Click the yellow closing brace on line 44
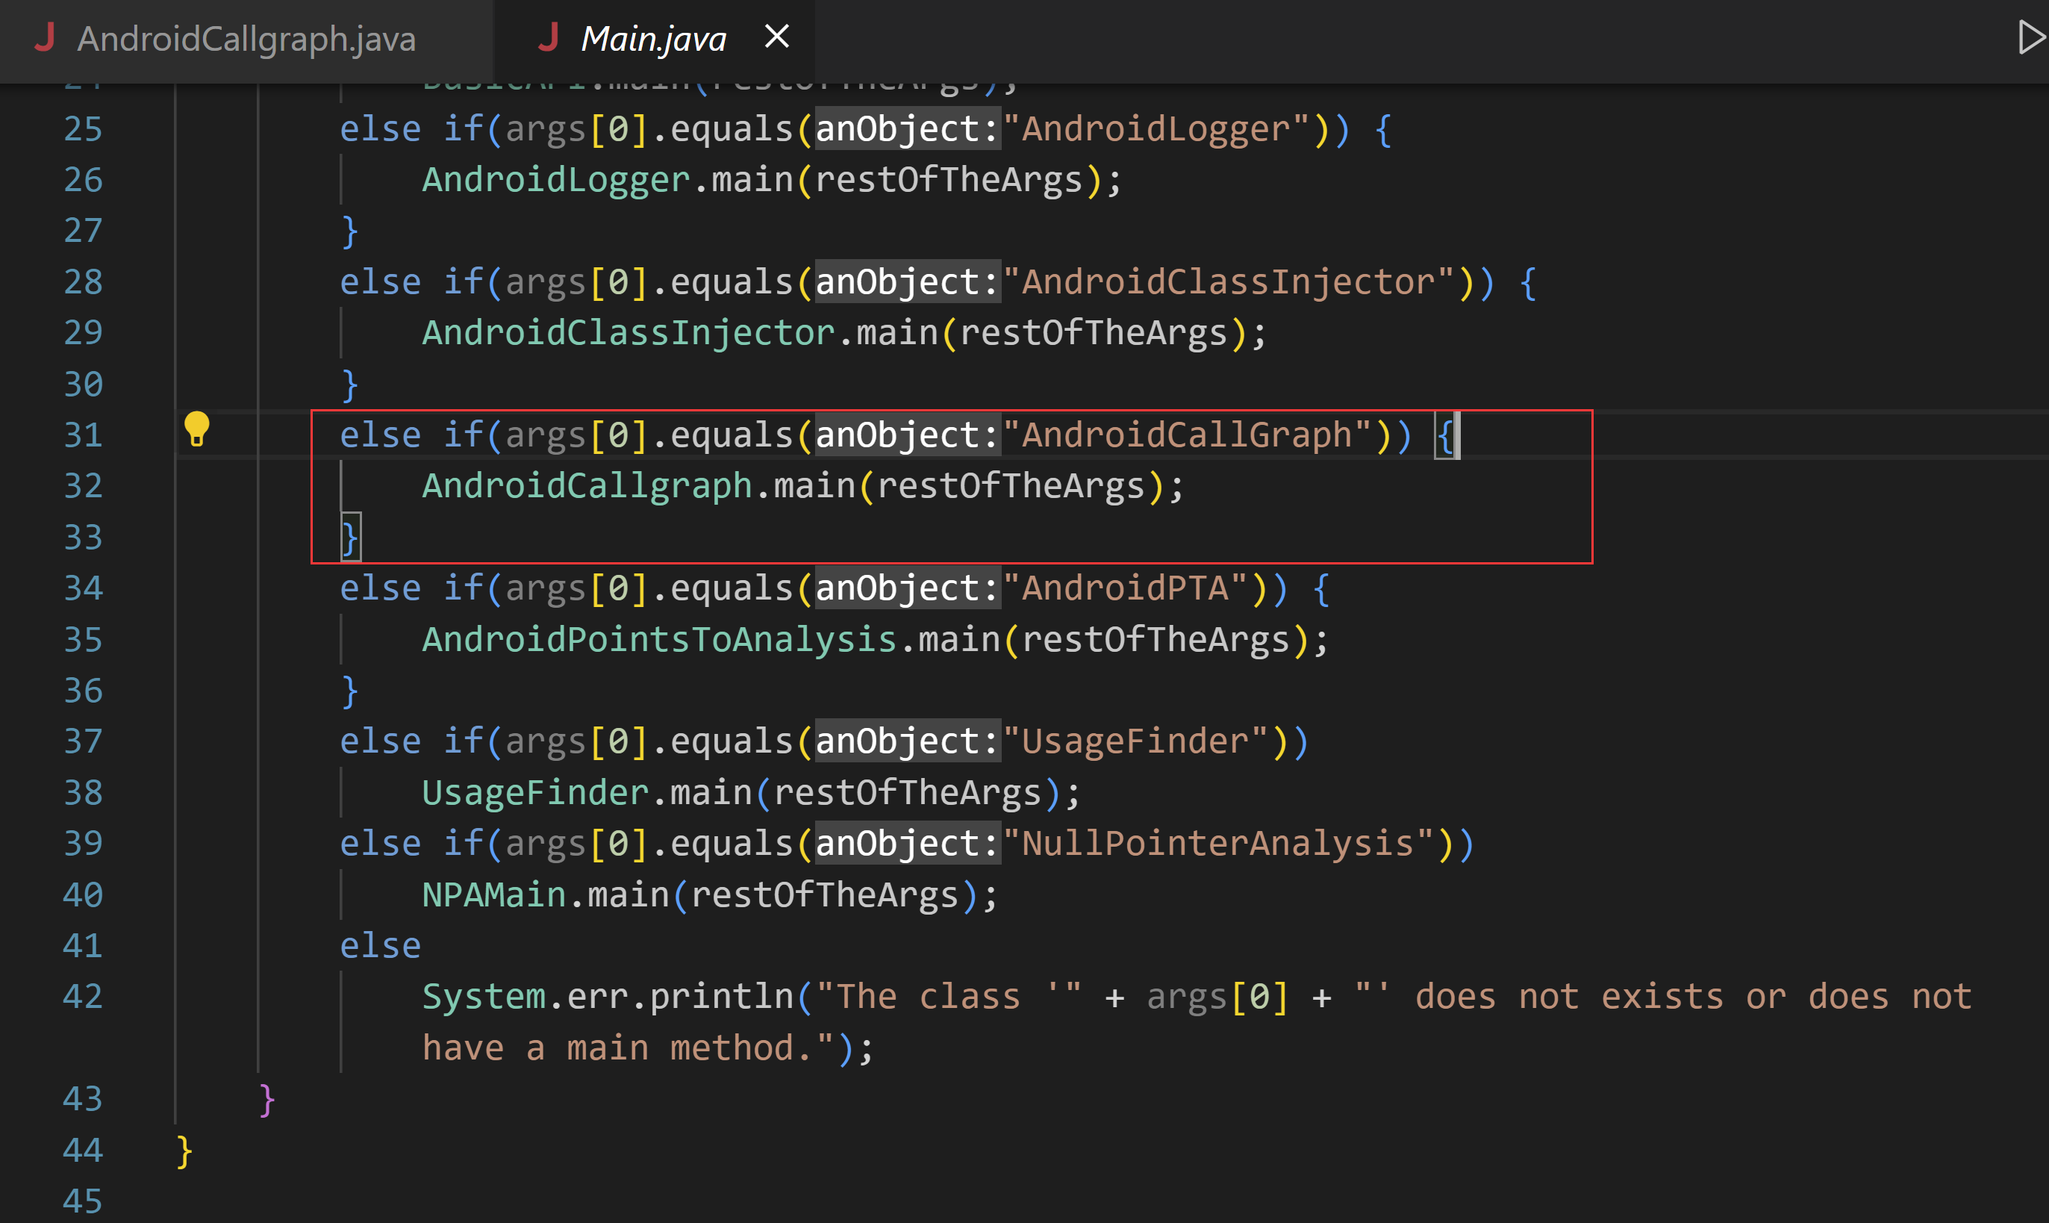The height and width of the screenshot is (1223, 2049). (x=184, y=1151)
